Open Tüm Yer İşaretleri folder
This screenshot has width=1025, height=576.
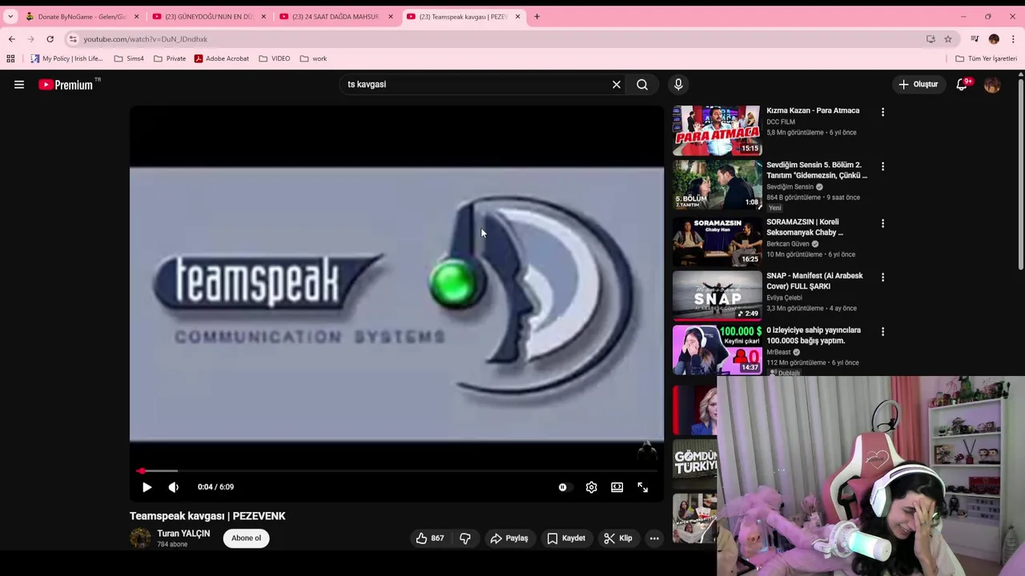(x=986, y=58)
